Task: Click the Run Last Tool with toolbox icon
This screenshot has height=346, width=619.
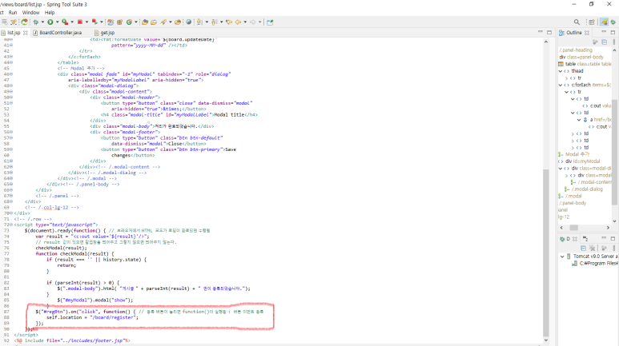Action: (65, 22)
